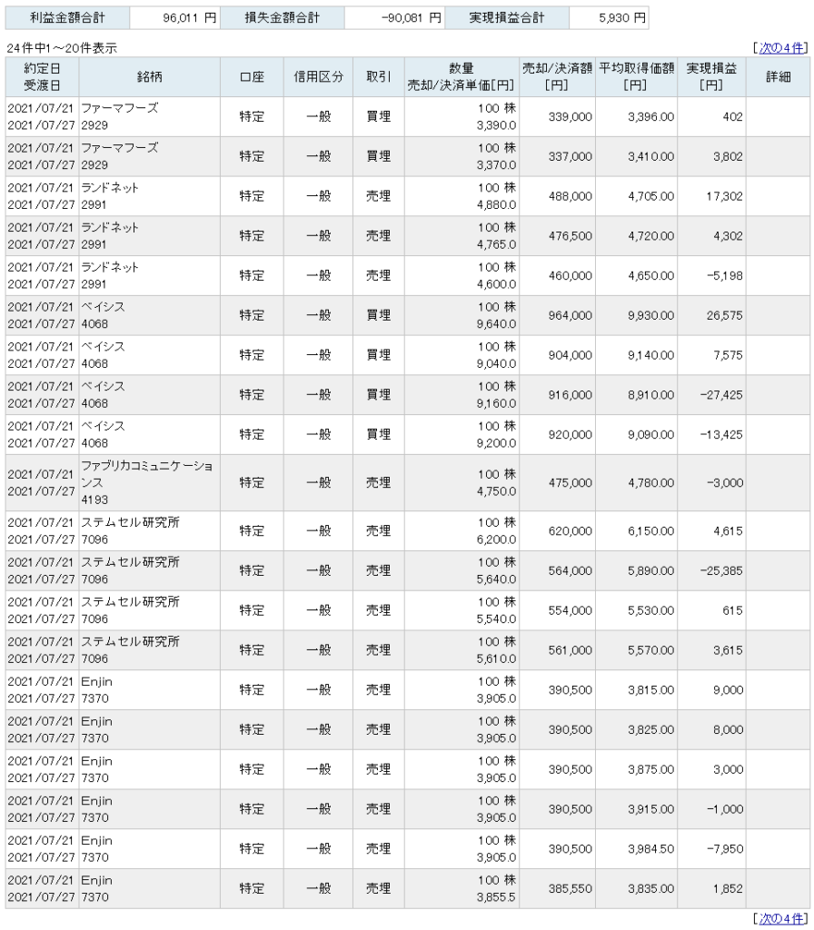The width and height of the screenshot is (814, 930).
Task: Select realized profit 3,802 for ファーマフーズ
Action: (x=711, y=156)
